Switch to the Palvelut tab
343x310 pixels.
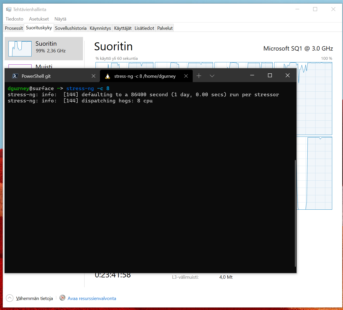coord(164,28)
